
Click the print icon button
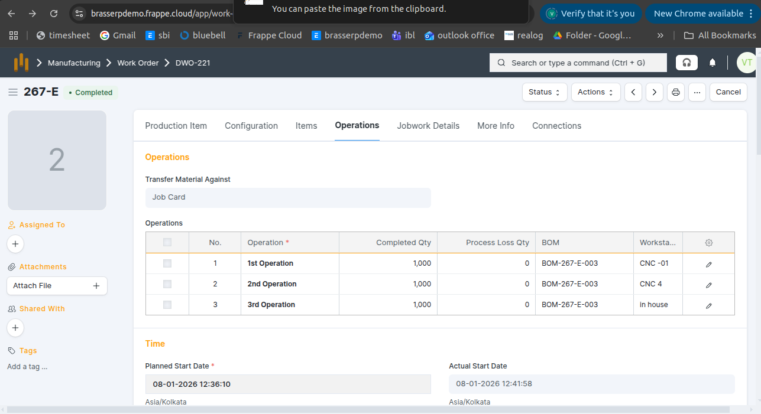click(x=675, y=92)
